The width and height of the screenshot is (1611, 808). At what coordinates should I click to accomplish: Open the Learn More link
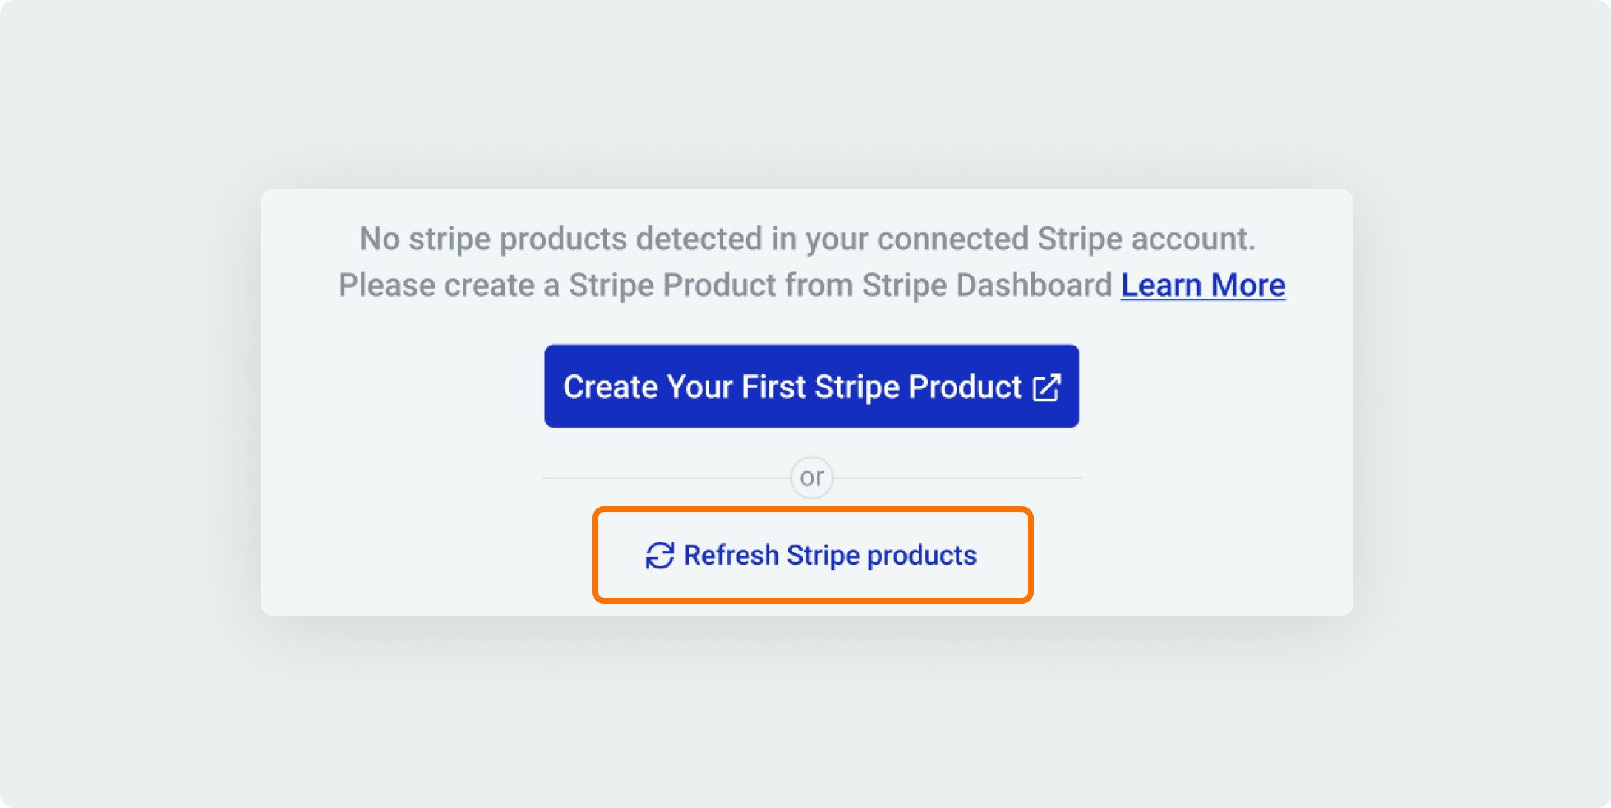point(1203,286)
